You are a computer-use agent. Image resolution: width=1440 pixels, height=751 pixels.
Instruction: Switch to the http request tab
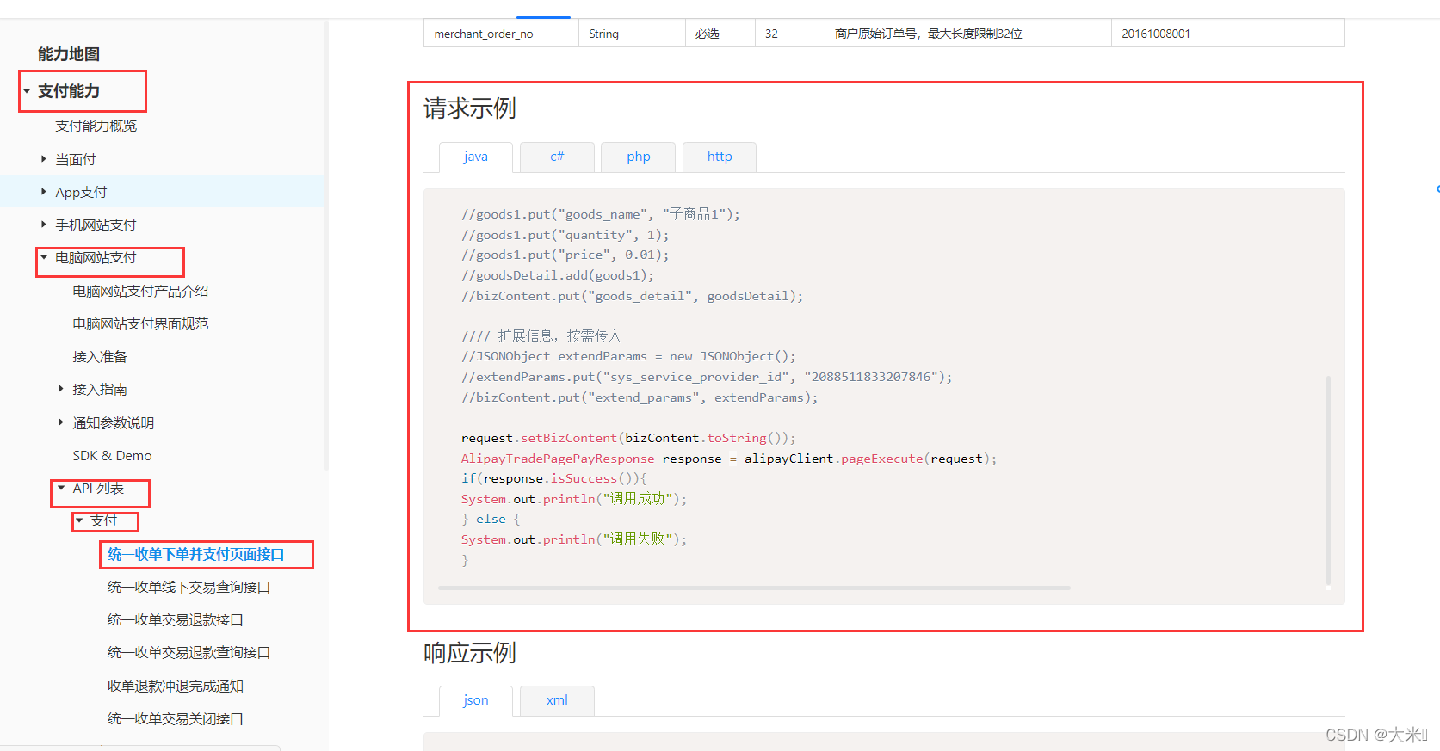[720, 157]
